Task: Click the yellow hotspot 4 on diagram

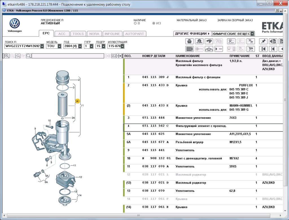Action: tap(78, 101)
